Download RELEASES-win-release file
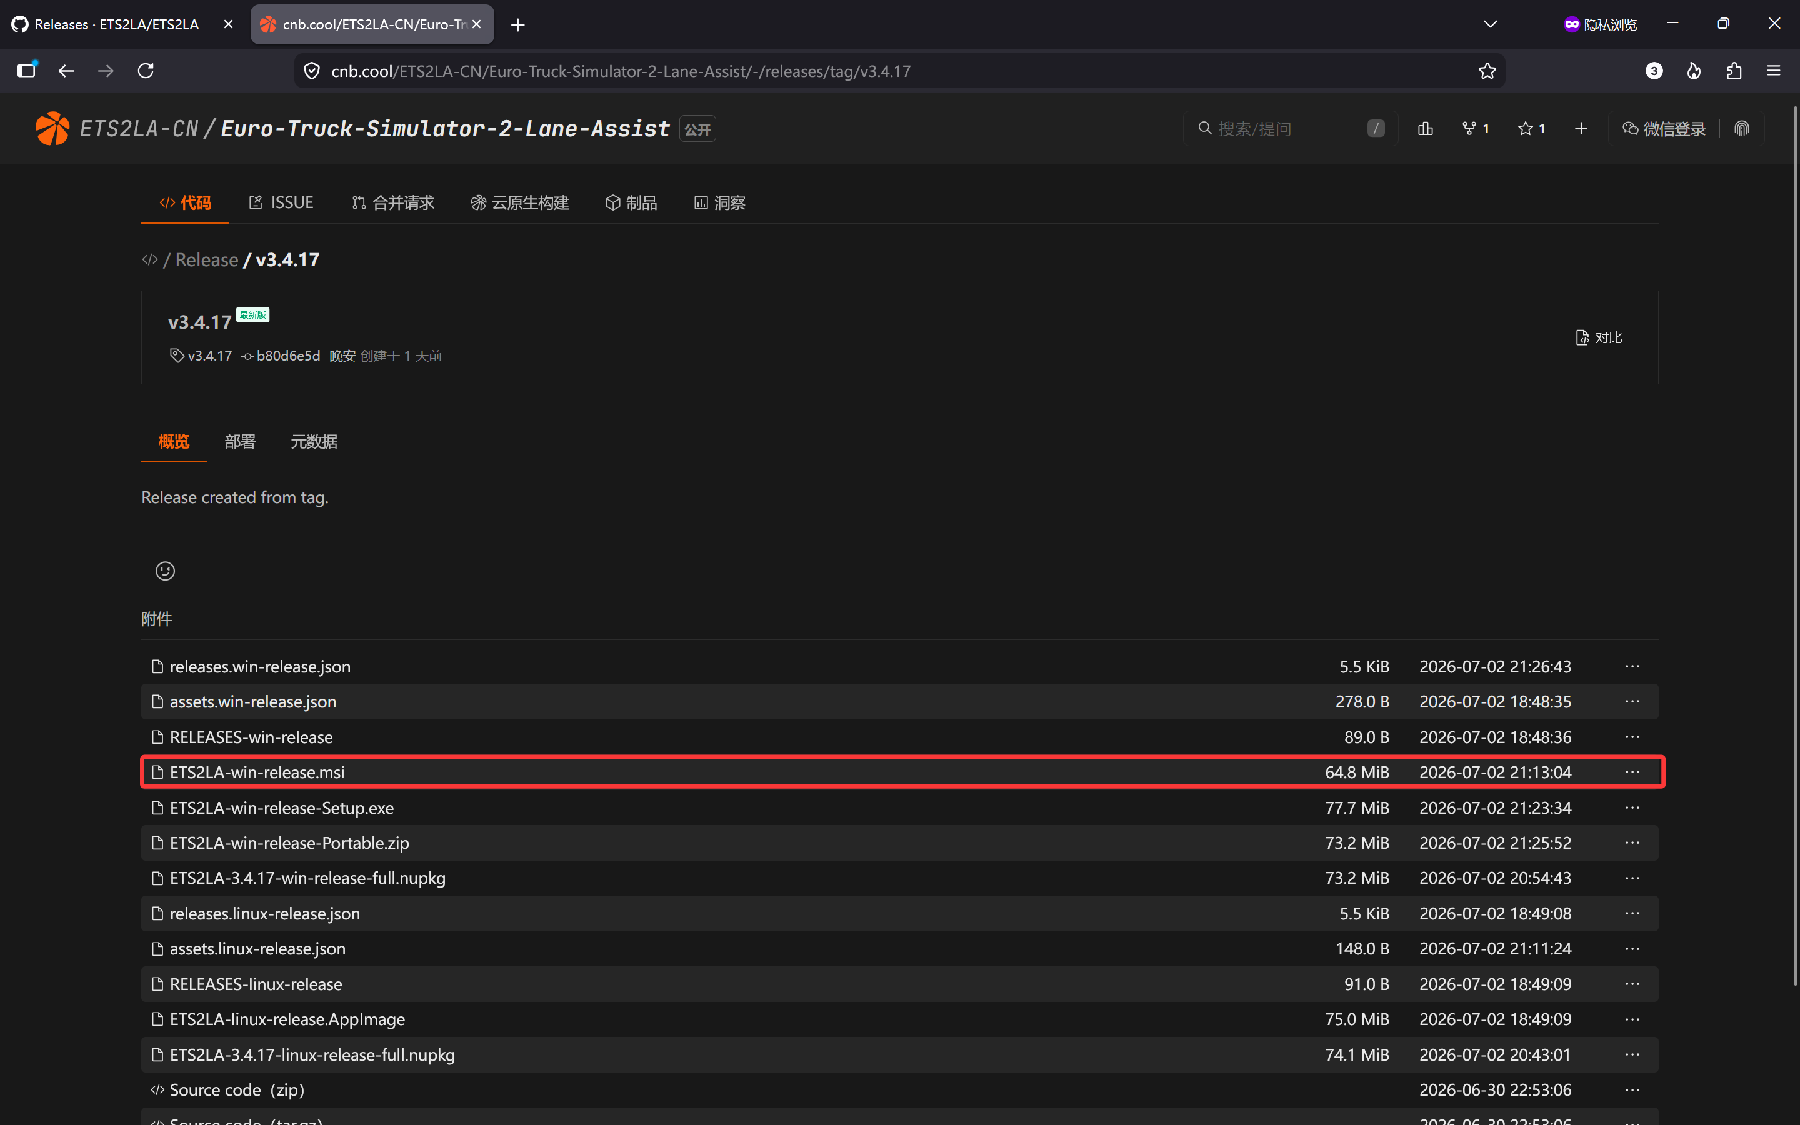 pos(251,737)
